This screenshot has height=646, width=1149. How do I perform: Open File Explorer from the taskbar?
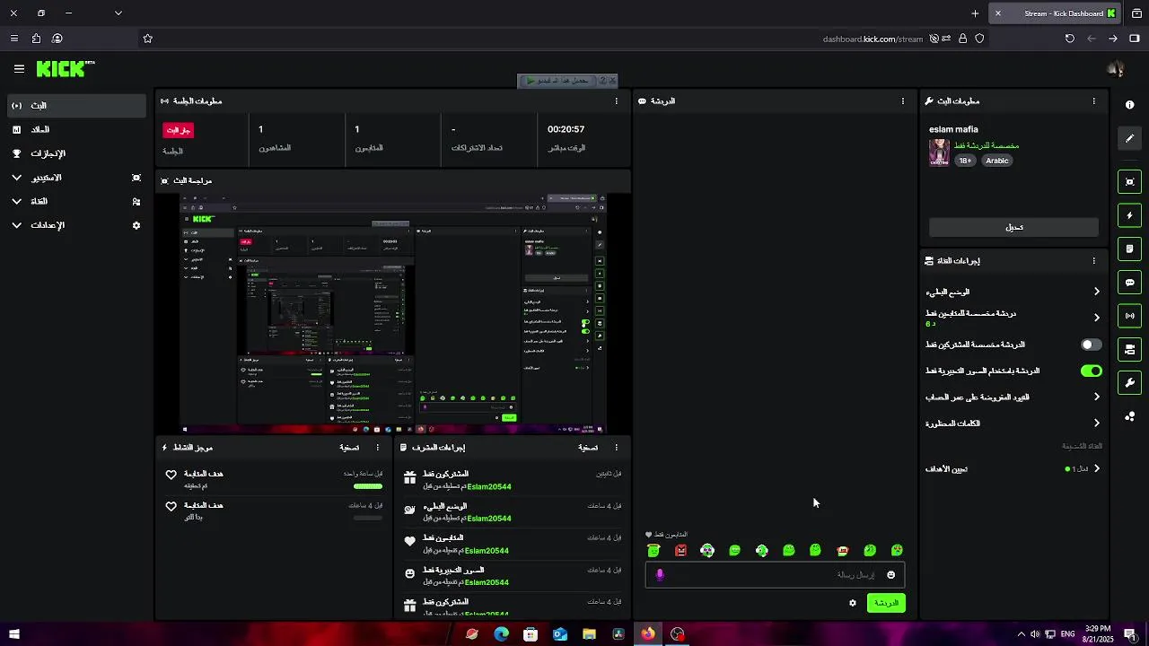[589, 634]
